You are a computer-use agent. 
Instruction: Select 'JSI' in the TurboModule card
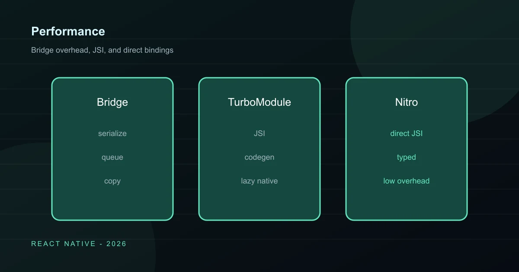click(259, 133)
